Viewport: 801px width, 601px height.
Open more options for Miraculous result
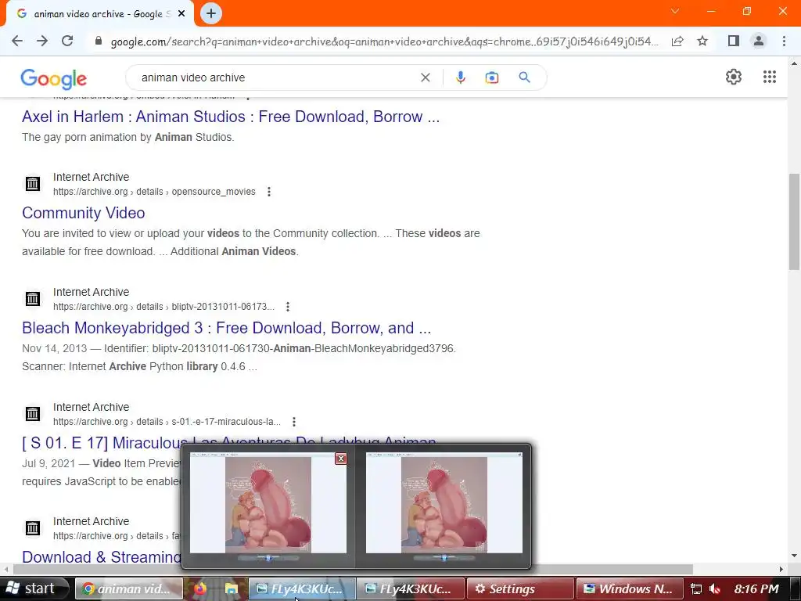click(x=294, y=422)
